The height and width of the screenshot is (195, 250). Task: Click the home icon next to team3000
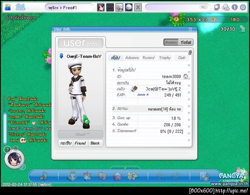click(185, 77)
